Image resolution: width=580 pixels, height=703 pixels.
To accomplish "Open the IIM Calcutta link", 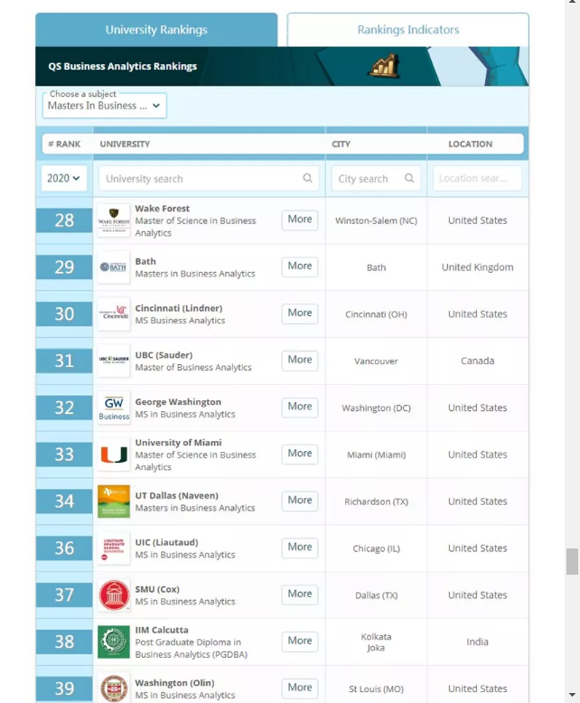I will click(x=162, y=630).
